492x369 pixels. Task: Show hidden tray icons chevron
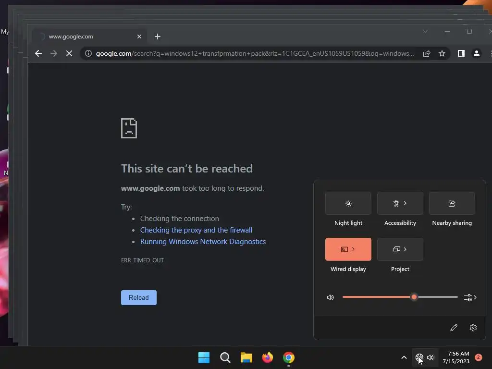click(404, 357)
